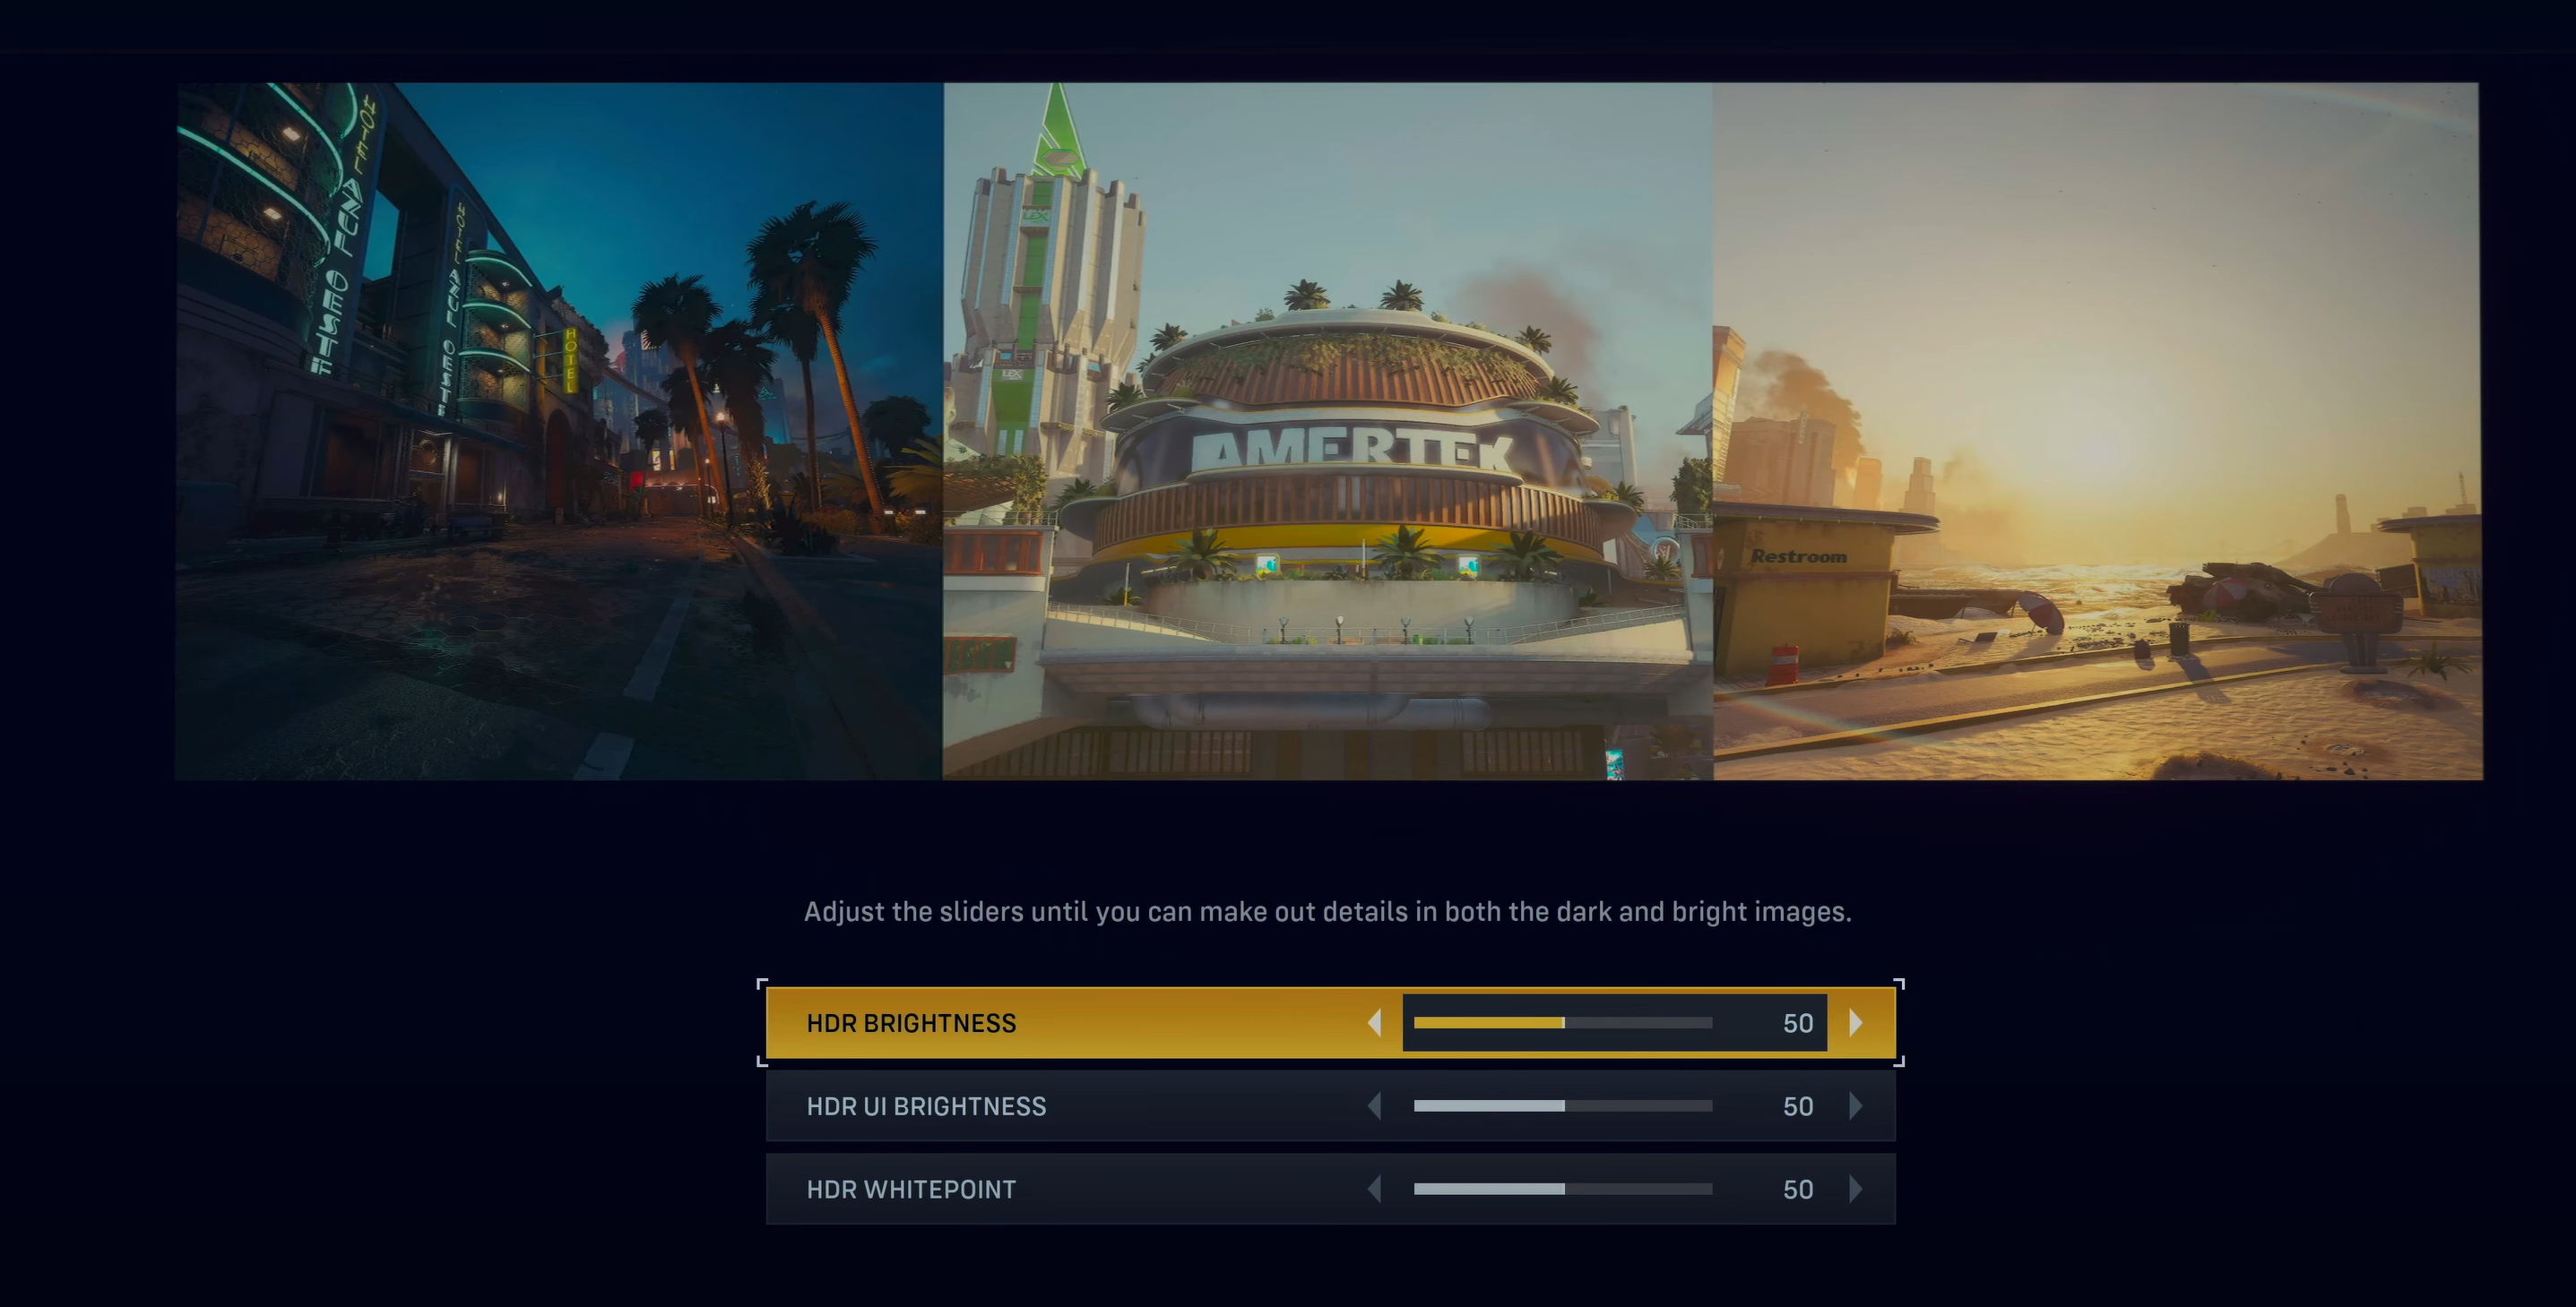The height and width of the screenshot is (1307, 2576).
Task: Click the HDR Whitepoint slider track
Action: 1563,1189
